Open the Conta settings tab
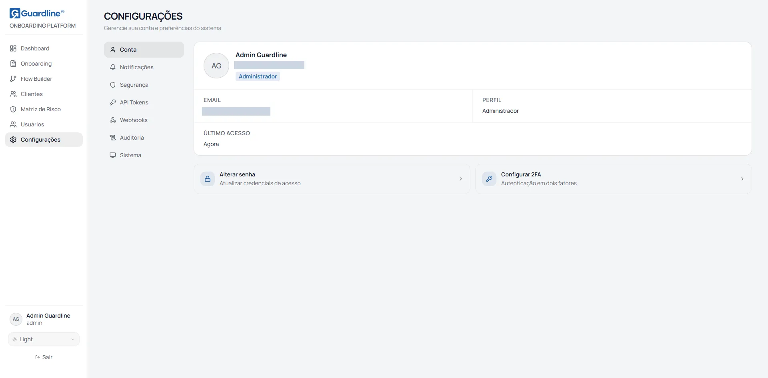Screen dimensions: 768x378 pyautogui.click(x=144, y=50)
